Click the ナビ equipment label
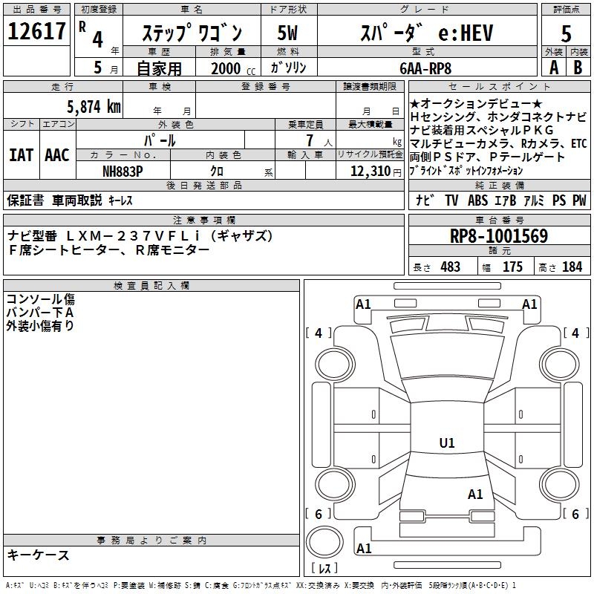594x594 pixels. pos(425,200)
